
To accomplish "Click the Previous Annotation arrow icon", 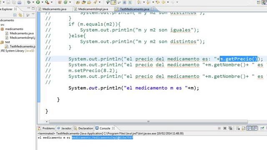I will tap(149, 2).
